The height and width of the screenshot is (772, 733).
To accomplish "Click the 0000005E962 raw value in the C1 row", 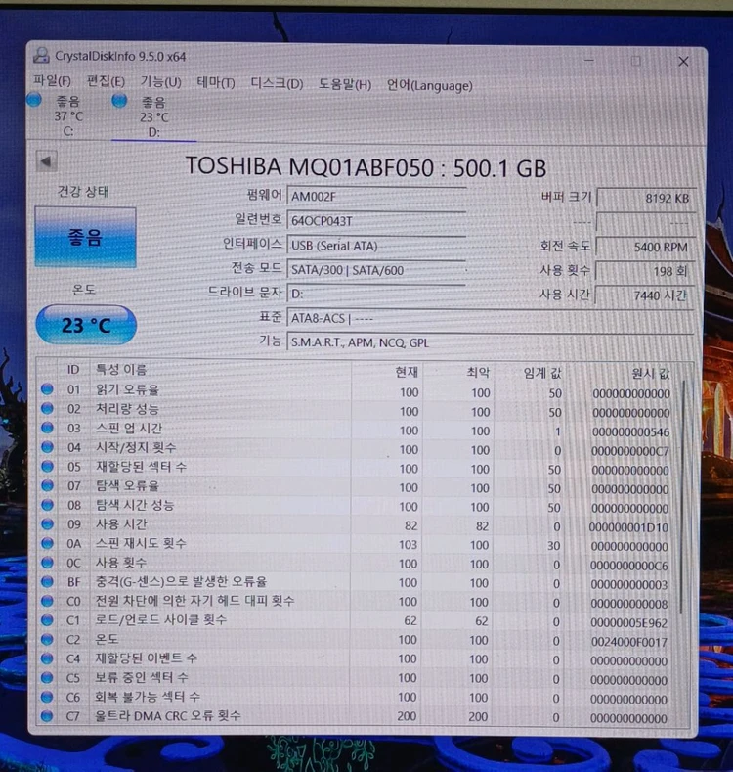I will click(x=628, y=623).
